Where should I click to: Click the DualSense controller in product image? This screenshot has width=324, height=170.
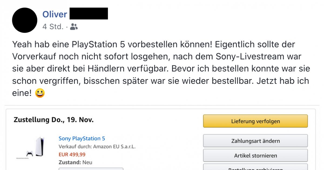click(x=29, y=153)
